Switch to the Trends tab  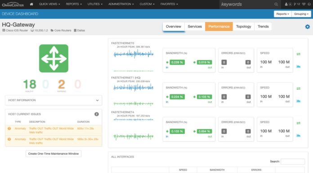pyautogui.click(x=263, y=27)
